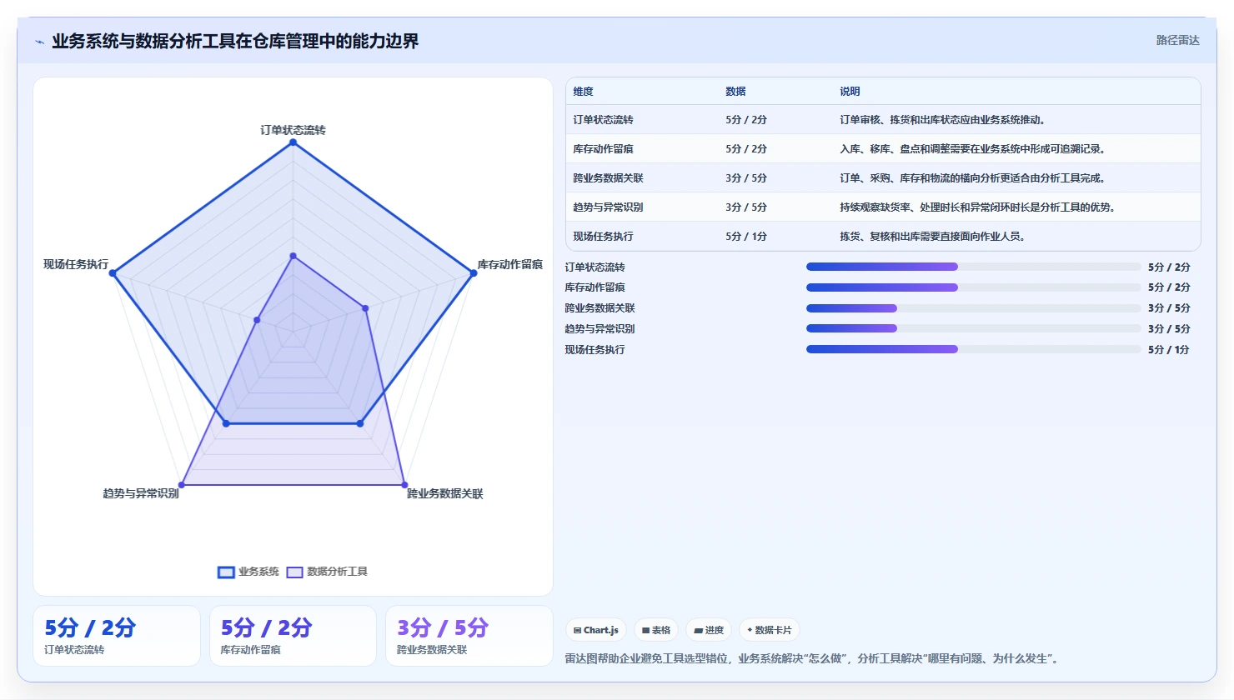The height and width of the screenshot is (700, 1234).
Task: Click the 跨业务数据关联 progress bar
Action: [974, 308]
